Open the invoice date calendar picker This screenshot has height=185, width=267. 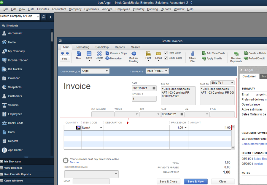pyautogui.click(x=154, y=88)
